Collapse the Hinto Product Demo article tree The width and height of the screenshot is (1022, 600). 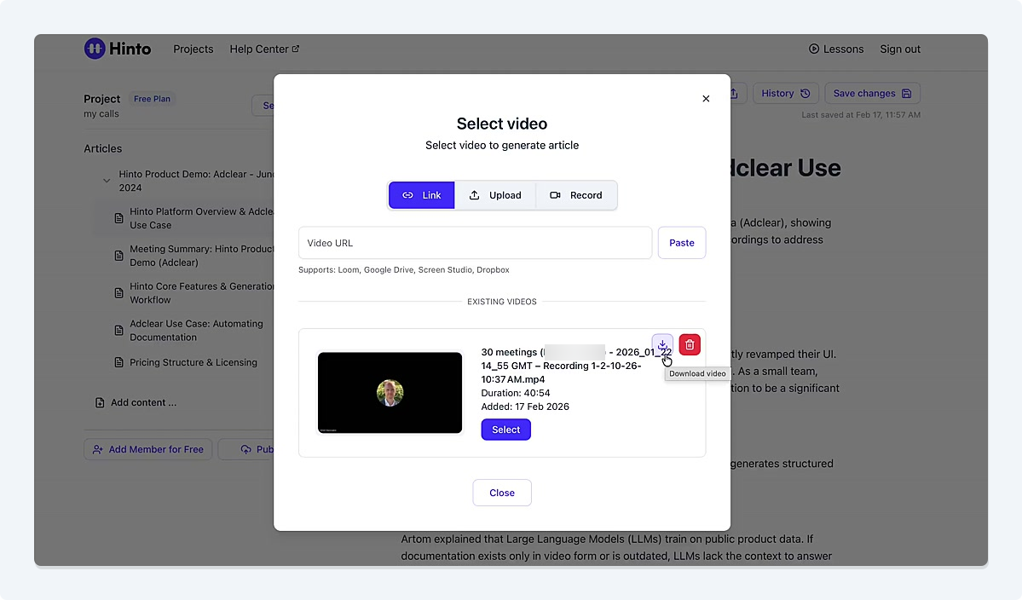107,181
